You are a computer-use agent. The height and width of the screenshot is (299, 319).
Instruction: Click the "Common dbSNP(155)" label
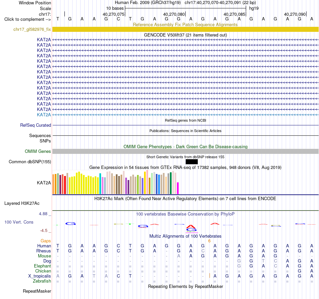coord(30,162)
